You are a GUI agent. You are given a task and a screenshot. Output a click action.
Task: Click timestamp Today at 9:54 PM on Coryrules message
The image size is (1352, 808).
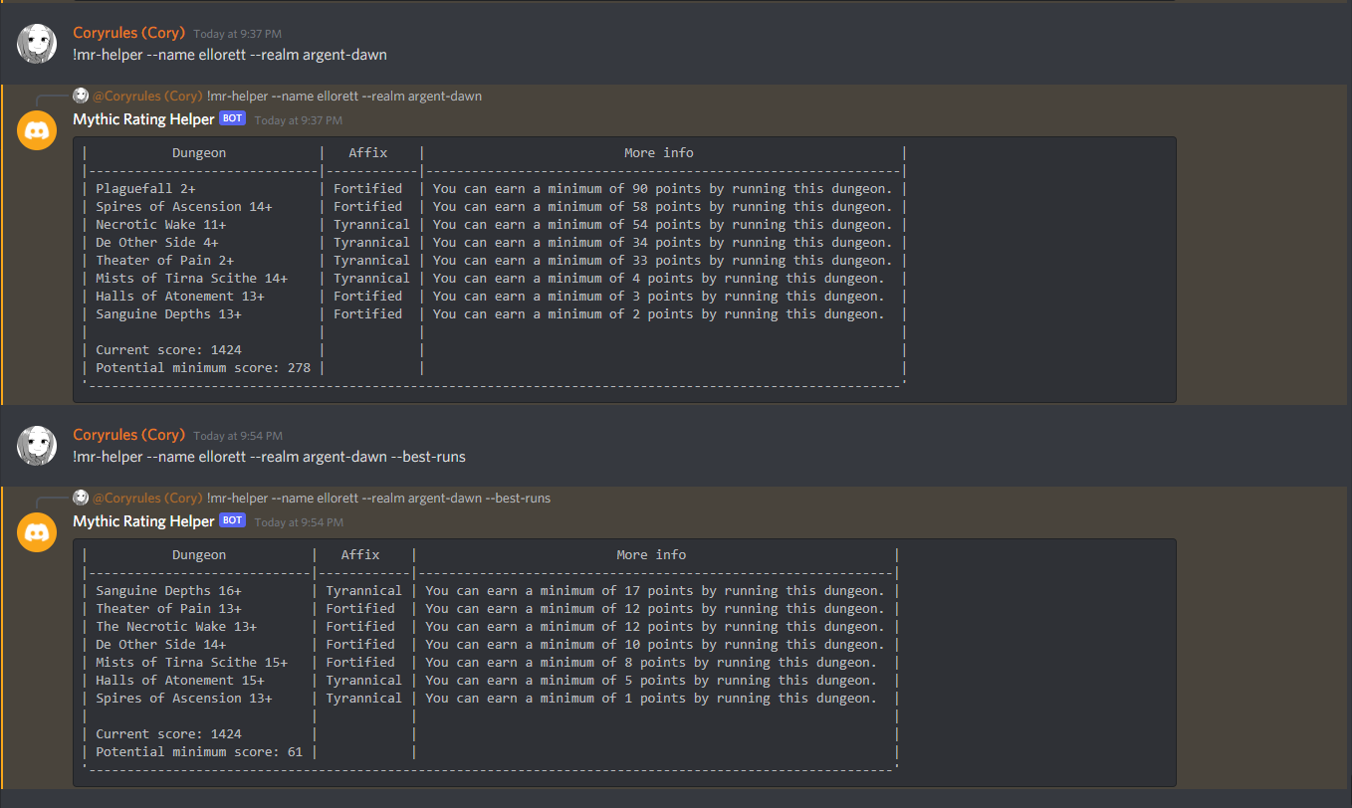[238, 436]
